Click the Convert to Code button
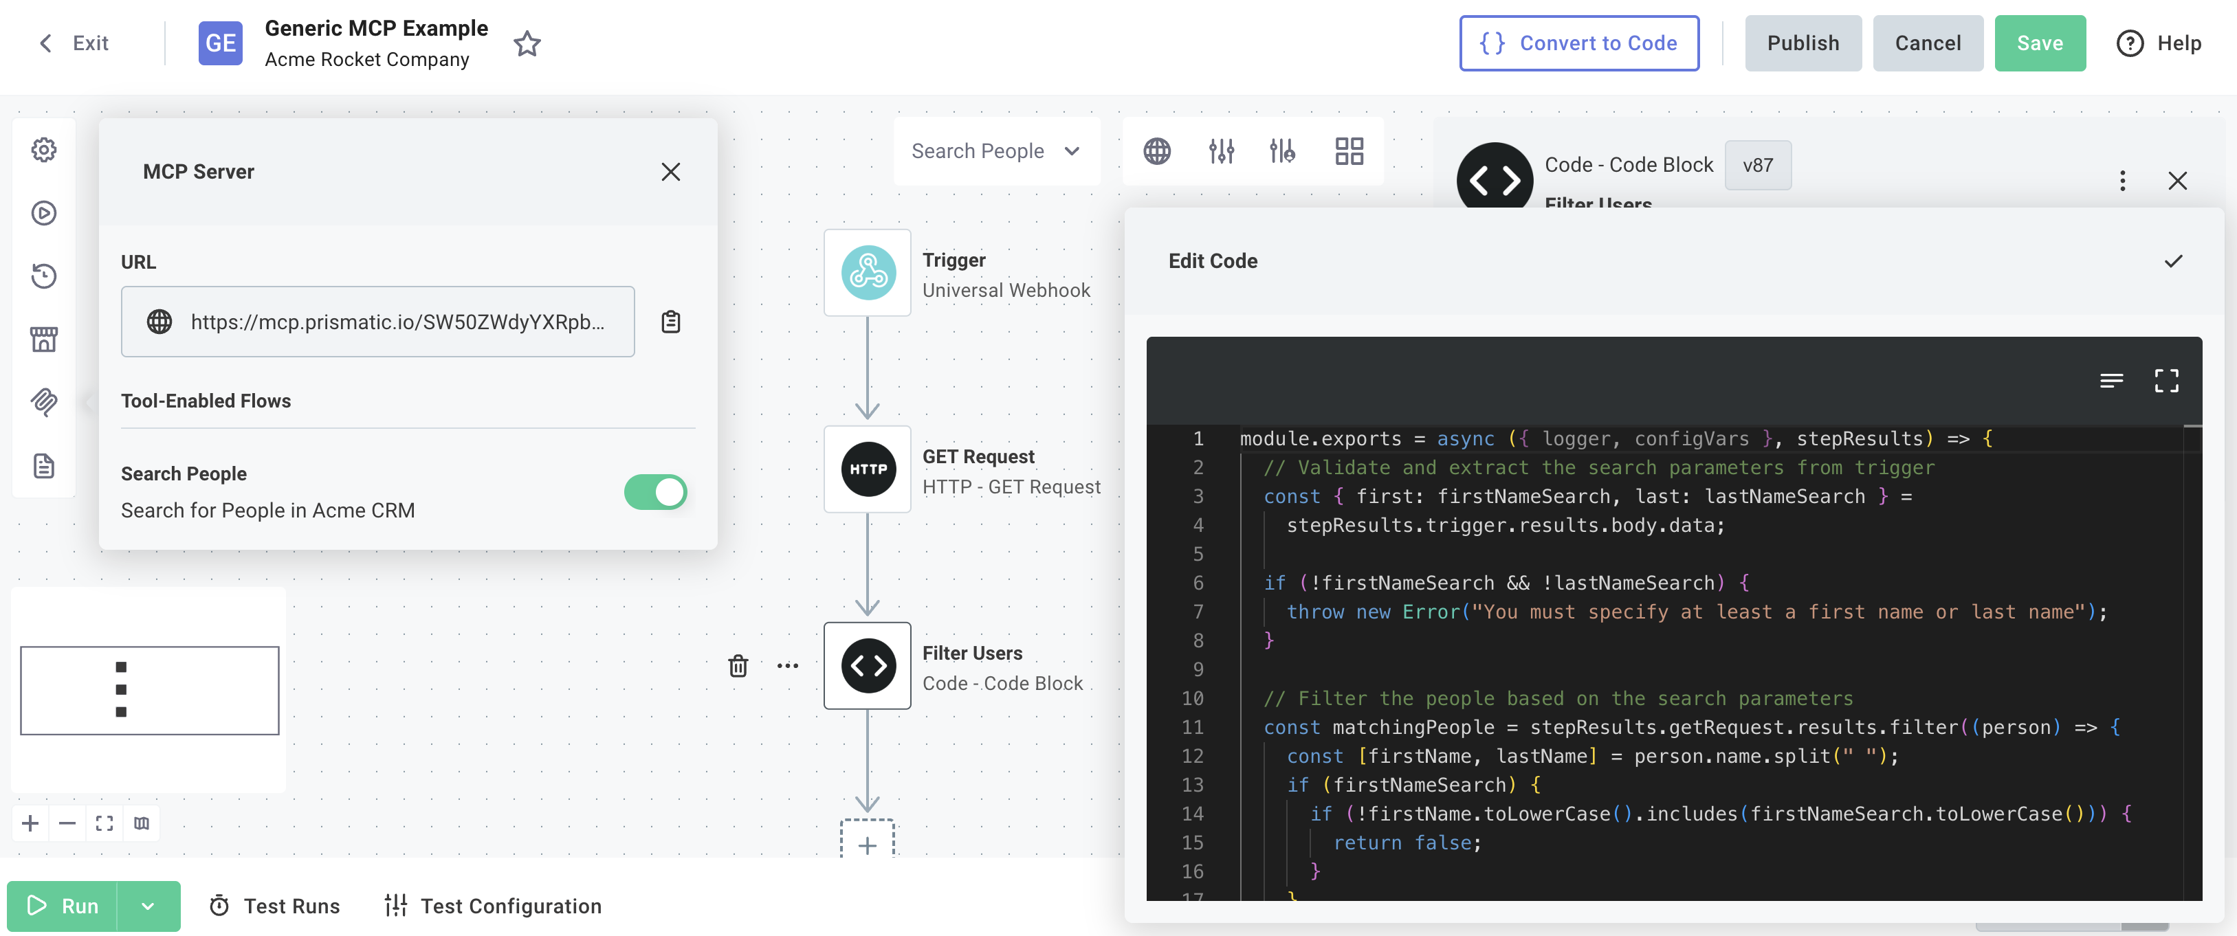The height and width of the screenshot is (936, 2237). click(x=1578, y=43)
